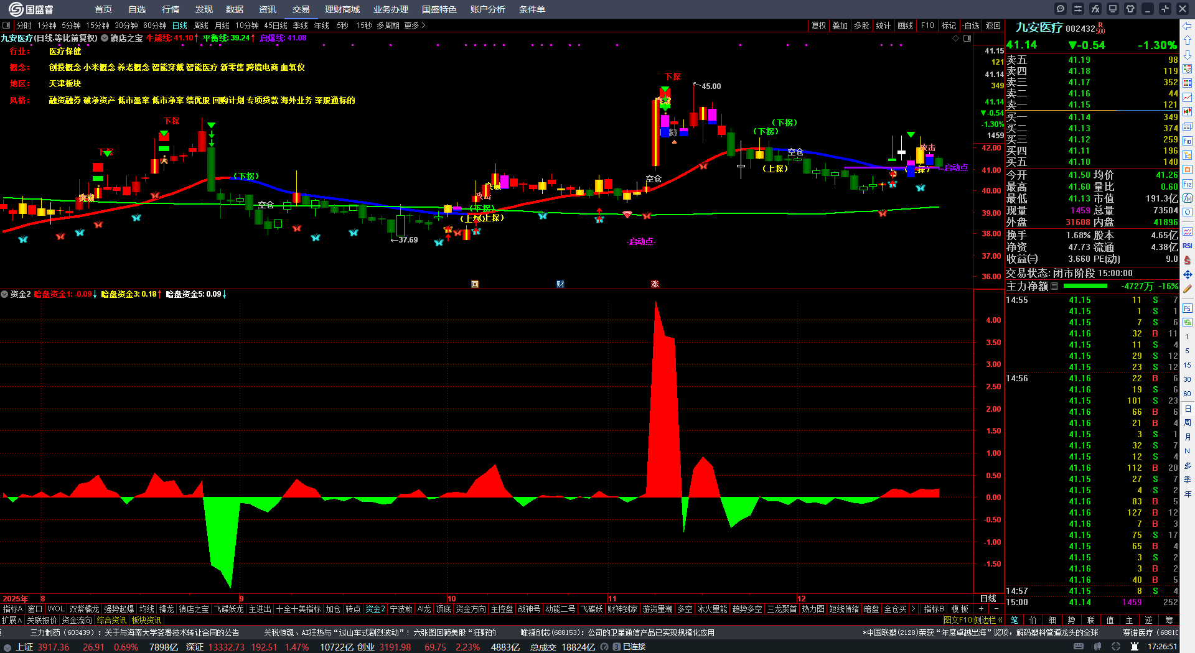Open the 窗口 window count menu
This screenshot has width=1195, height=653.
click(x=35, y=609)
